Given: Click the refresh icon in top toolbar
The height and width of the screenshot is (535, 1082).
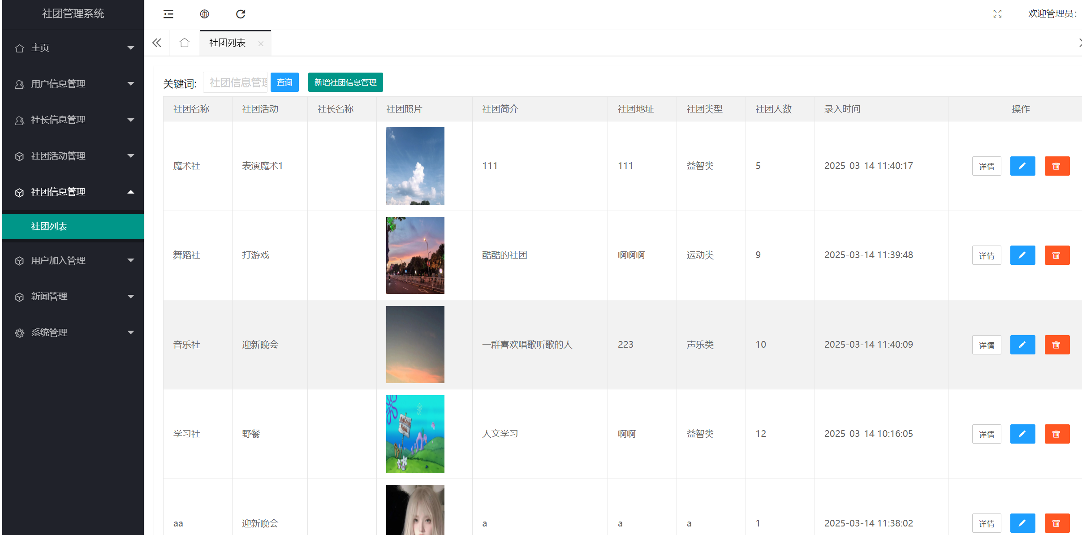Looking at the screenshot, I should 241,14.
